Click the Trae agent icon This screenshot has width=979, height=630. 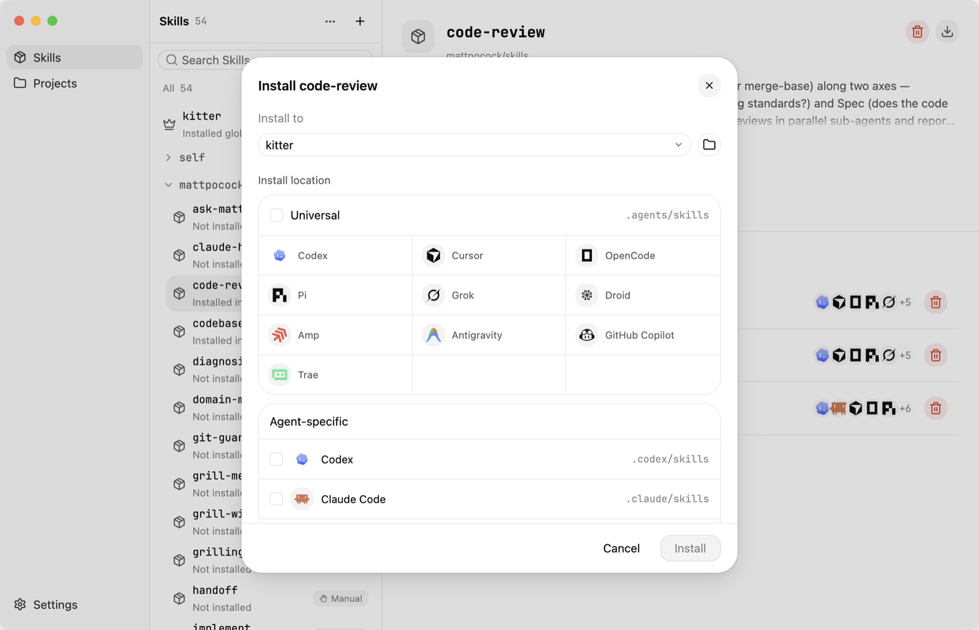(x=280, y=375)
